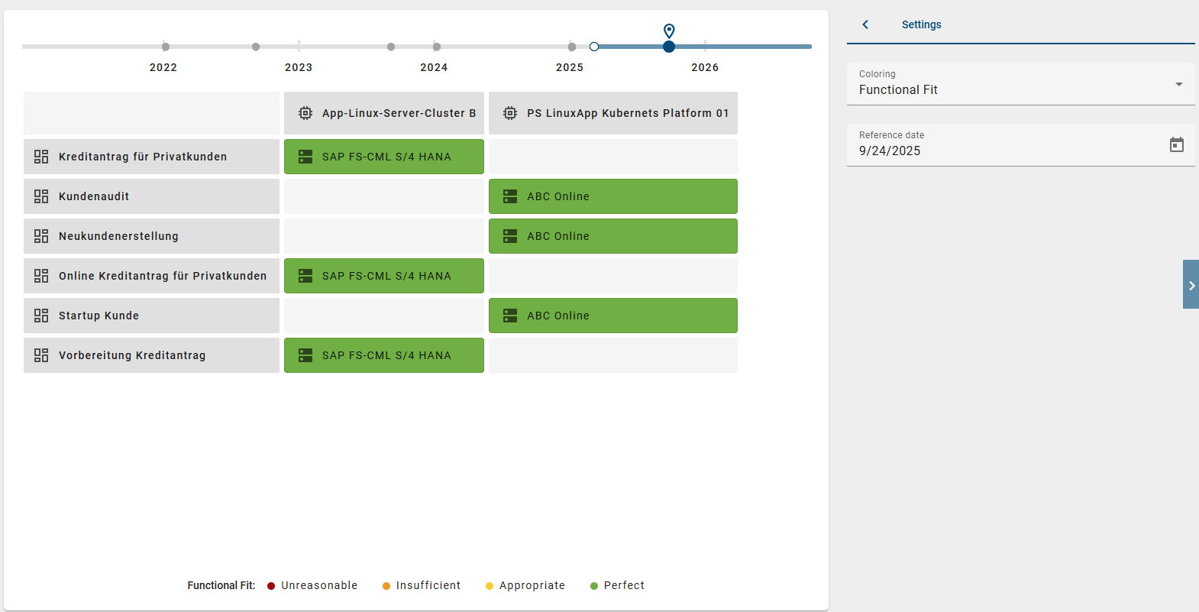Select the App-Linux-Server-Cluster B column header

pyautogui.click(x=384, y=113)
